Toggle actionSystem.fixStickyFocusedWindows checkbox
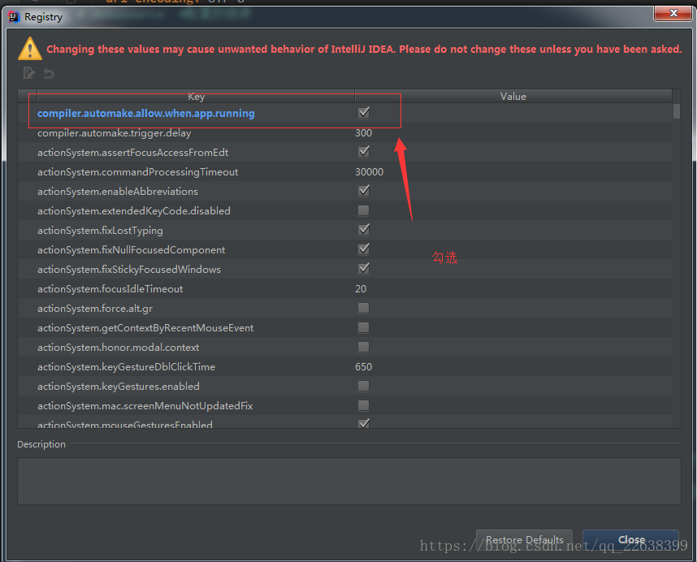Screen dimensions: 697x562 click(x=364, y=269)
